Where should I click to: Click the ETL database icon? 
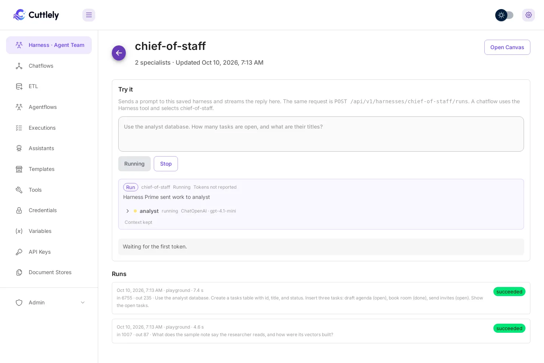[x=19, y=86]
